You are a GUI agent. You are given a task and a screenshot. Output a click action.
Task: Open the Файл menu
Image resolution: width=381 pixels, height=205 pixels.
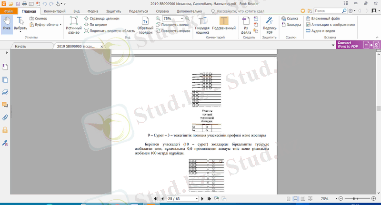coord(9,10)
